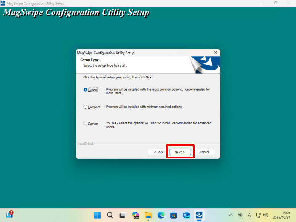Close the setup dialog with X
This screenshot has height=222, width=296.
[215, 53]
